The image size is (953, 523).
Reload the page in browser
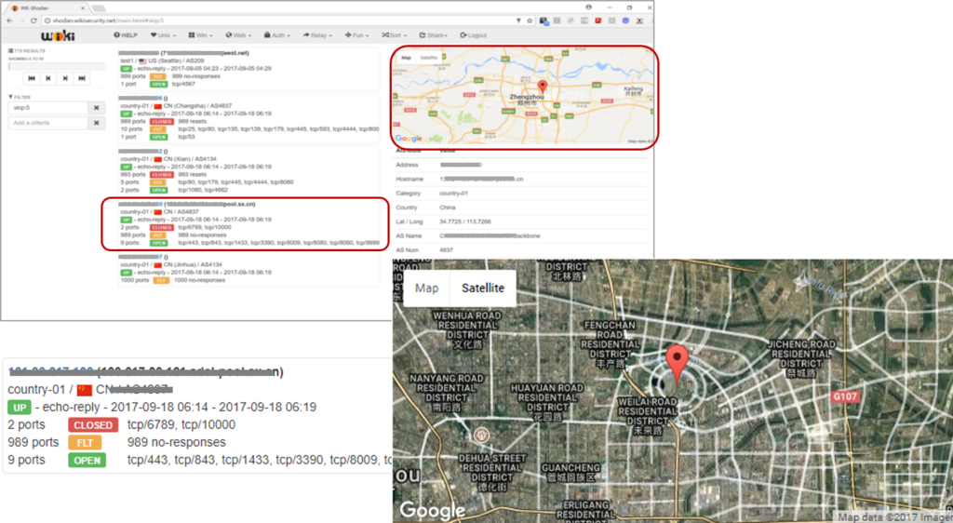[x=34, y=20]
